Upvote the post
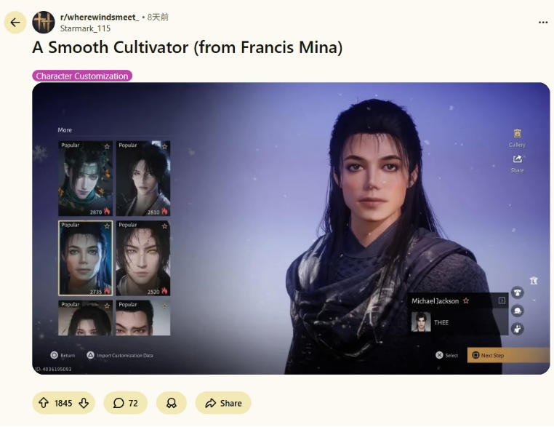Screen dimensions: 554x427 [x=44, y=403]
